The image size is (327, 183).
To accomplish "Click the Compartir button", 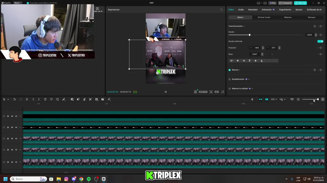I will [x=285, y=3].
